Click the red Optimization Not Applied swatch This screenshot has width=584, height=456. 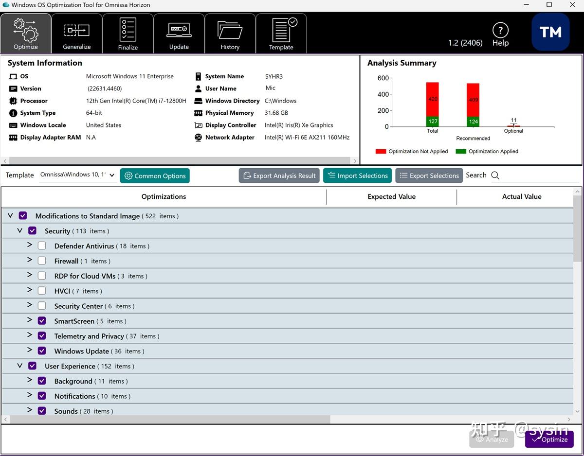click(x=381, y=151)
